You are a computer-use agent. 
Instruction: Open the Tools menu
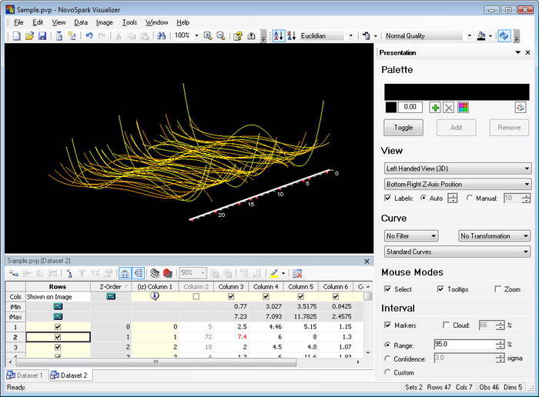pyautogui.click(x=129, y=22)
